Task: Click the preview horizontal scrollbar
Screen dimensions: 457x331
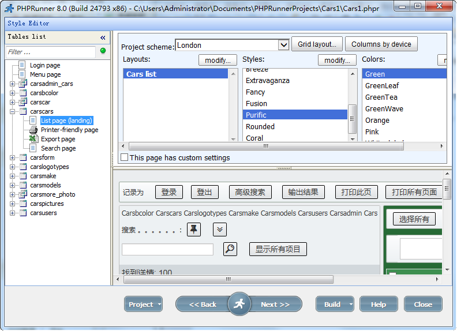Action: [x=228, y=279]
